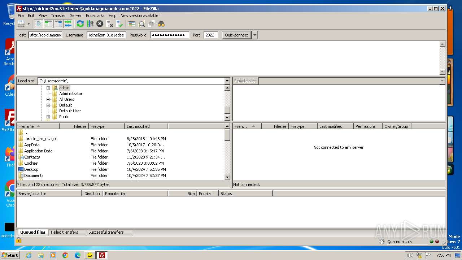Open the Help menu
The height and width of the screenshot is (260, 462).
pos(113,16)
